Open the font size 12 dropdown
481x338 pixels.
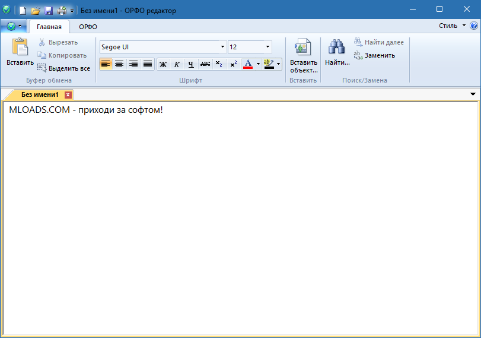pyautogui.click(x=267, y=47)
